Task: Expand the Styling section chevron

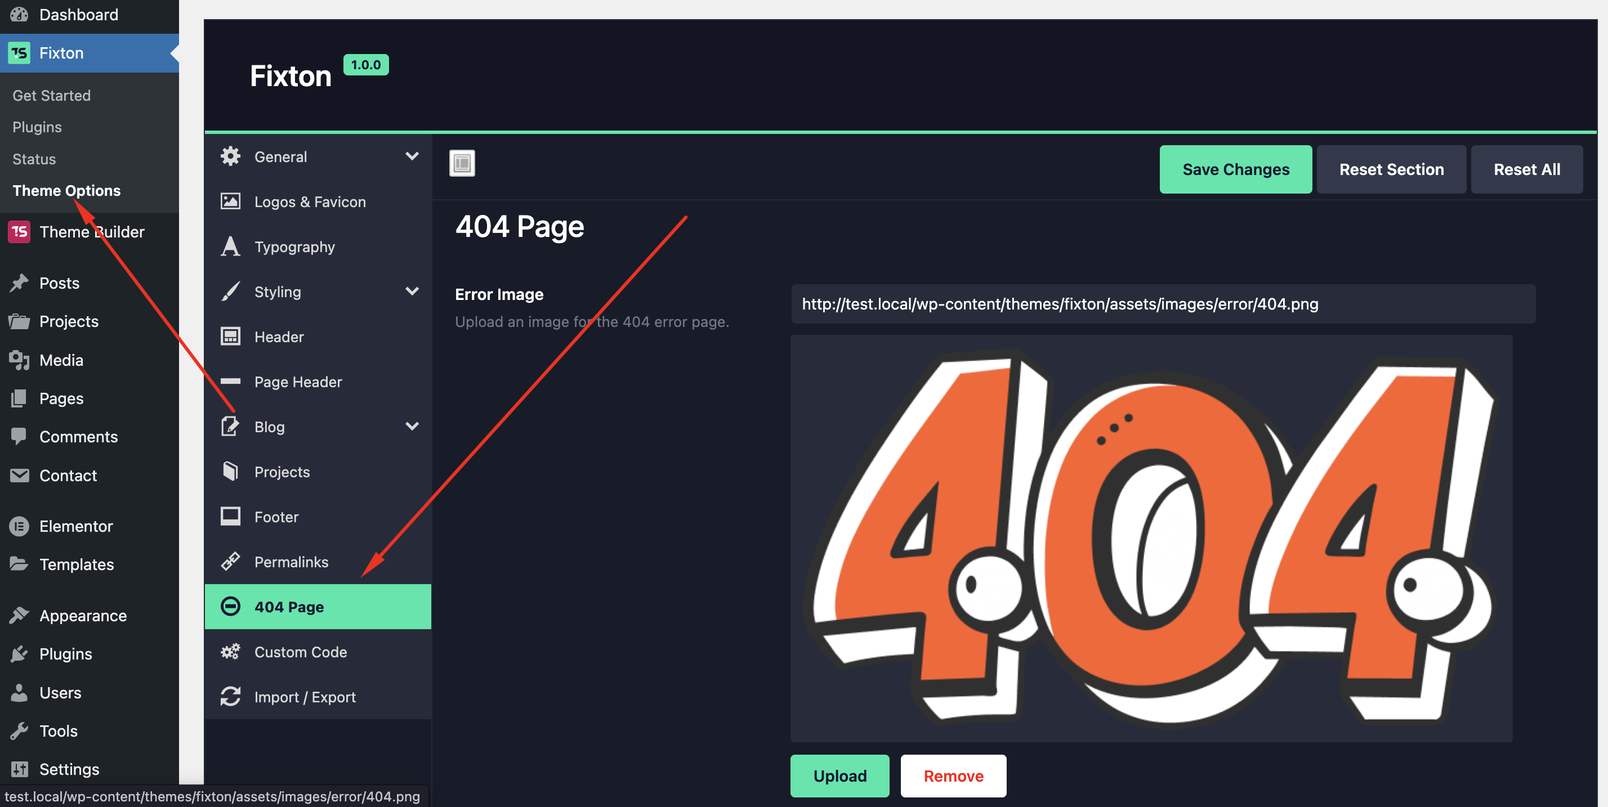Action: coord(412,291)
